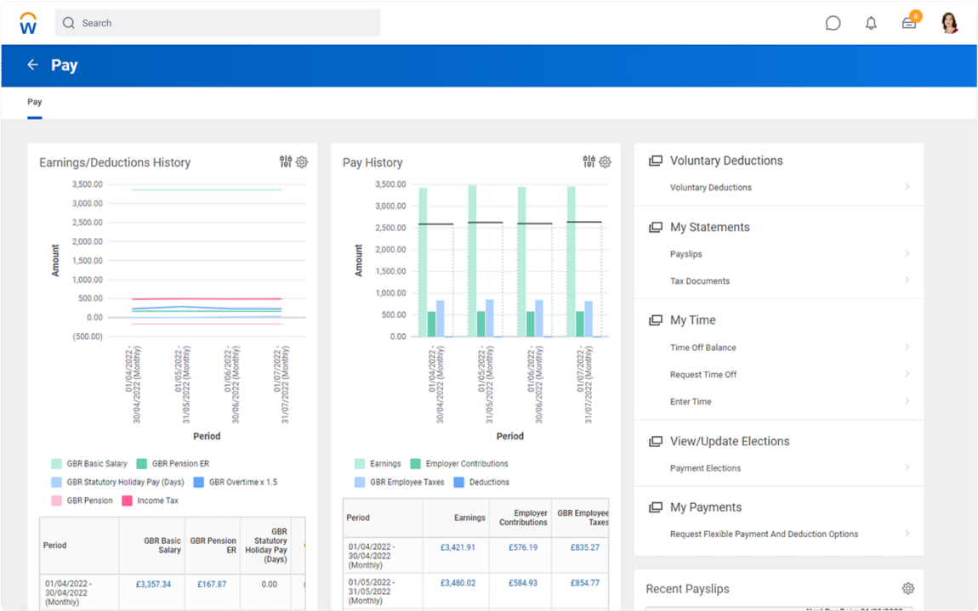Select the Pay tab
The width and height of the screenshot is (978, 611).
click(x=35, y=102)
